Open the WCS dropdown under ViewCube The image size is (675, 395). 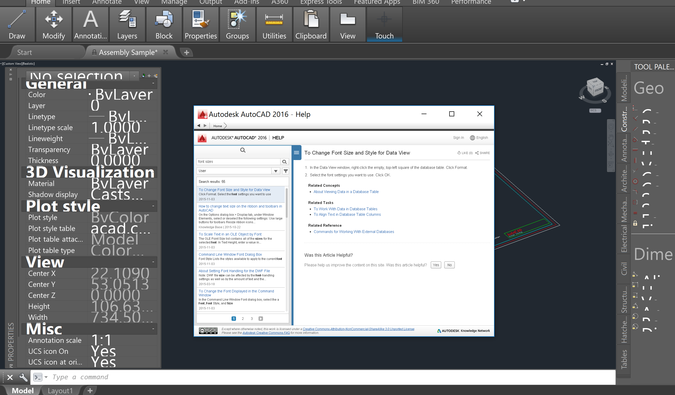point(595,110)
